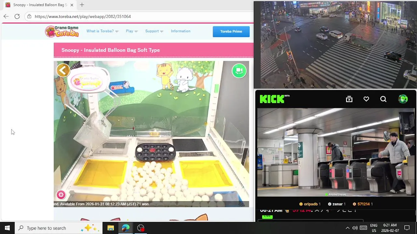Click the LIVE badge in Kick chat
This screenshot has height=234, width=417.
(x=267, y=216)
